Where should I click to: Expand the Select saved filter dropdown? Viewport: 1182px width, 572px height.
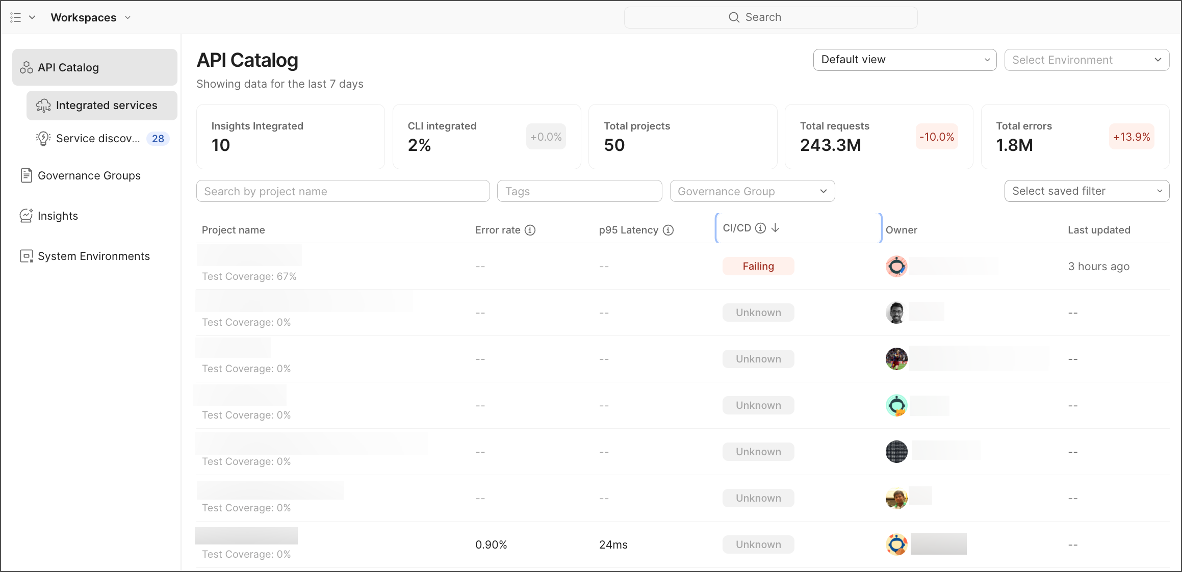(1086, 191)
